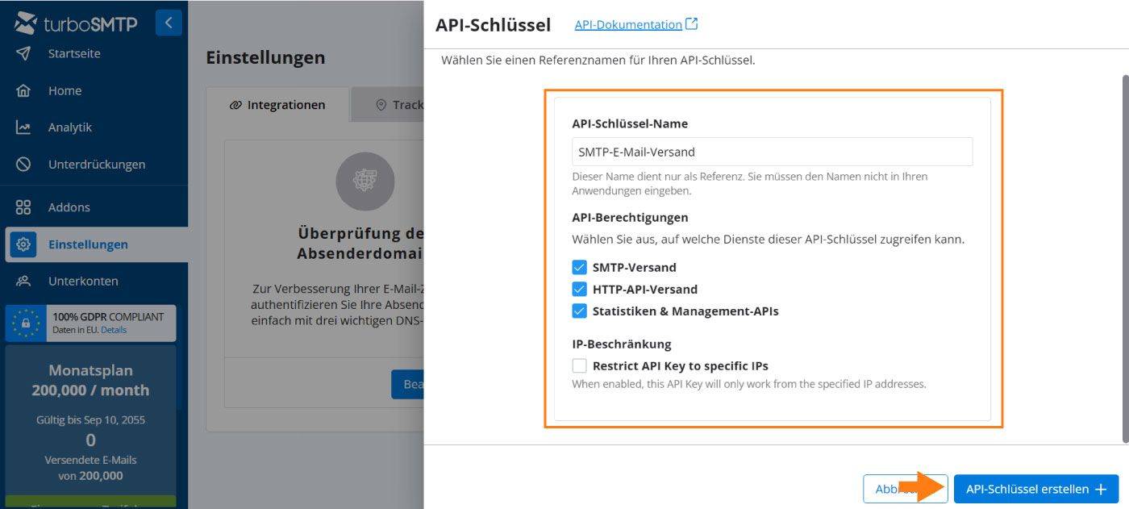Uncheck the SMTP-Versand permission checkbox
Viewport: 1129px width, 509px height.
click(579, 268)
